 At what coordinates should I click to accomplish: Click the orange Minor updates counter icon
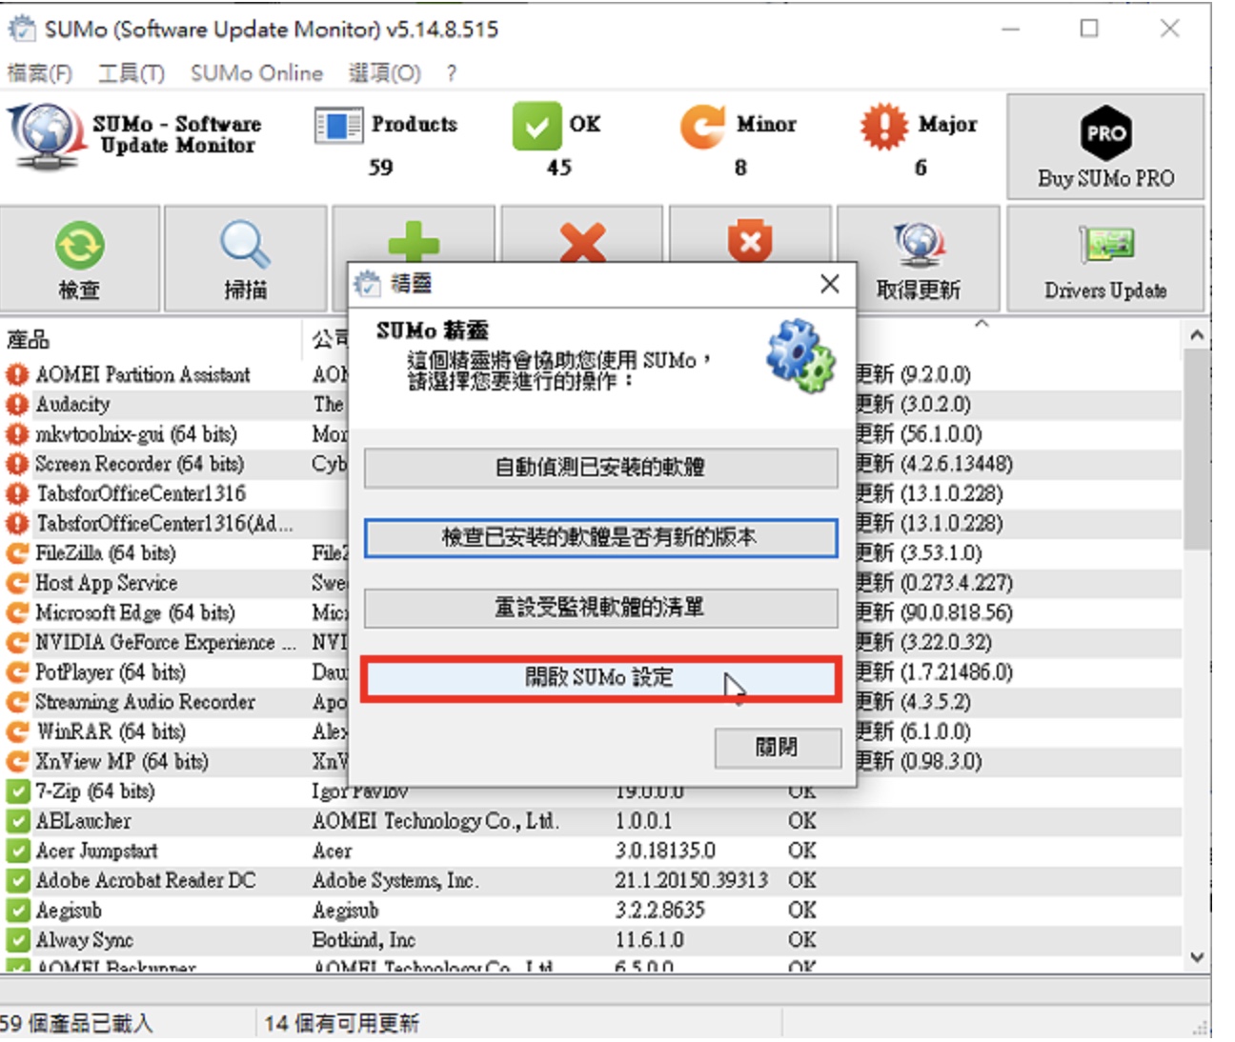click(x=703, y=126)
